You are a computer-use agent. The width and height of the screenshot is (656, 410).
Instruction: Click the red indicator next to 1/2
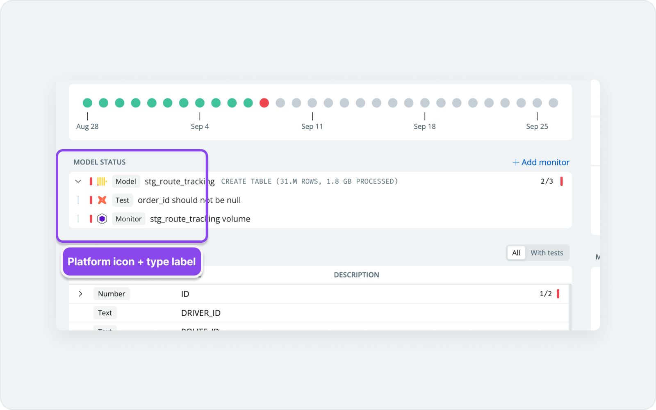pyautogui.click(x=558, y=294)
